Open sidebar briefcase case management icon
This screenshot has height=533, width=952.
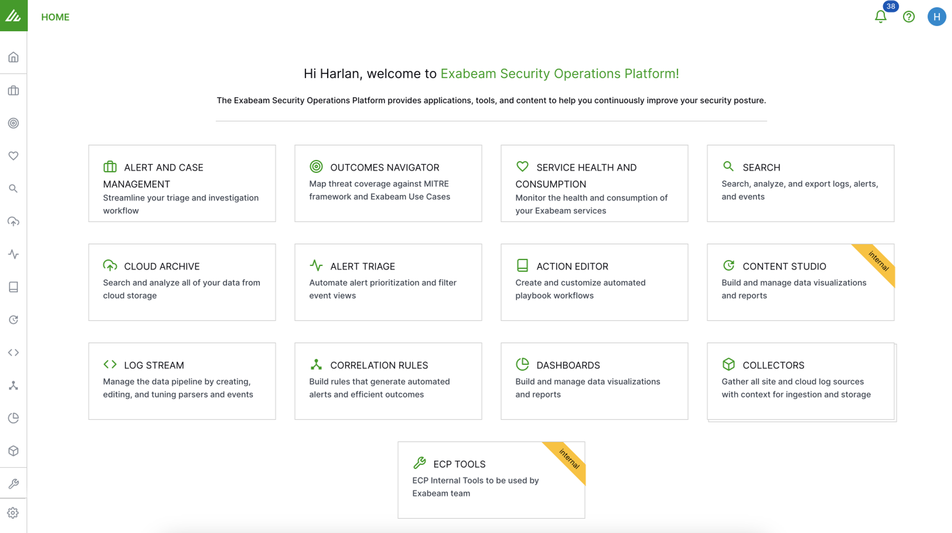click(13, 90)
